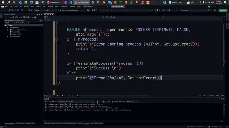This screenshot has width=229, height=128.
Task: Click the Toggle Word Wrap Output icon
Action: 109,102
